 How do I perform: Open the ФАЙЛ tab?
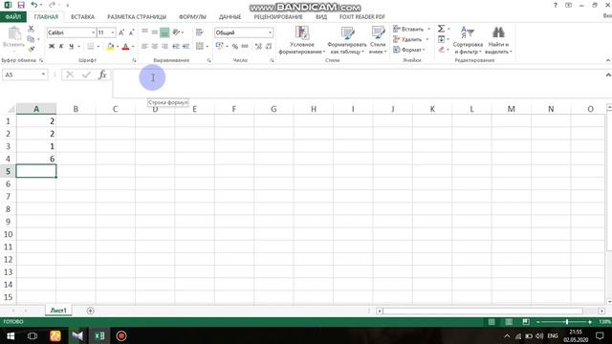click(x=13, y=17)
